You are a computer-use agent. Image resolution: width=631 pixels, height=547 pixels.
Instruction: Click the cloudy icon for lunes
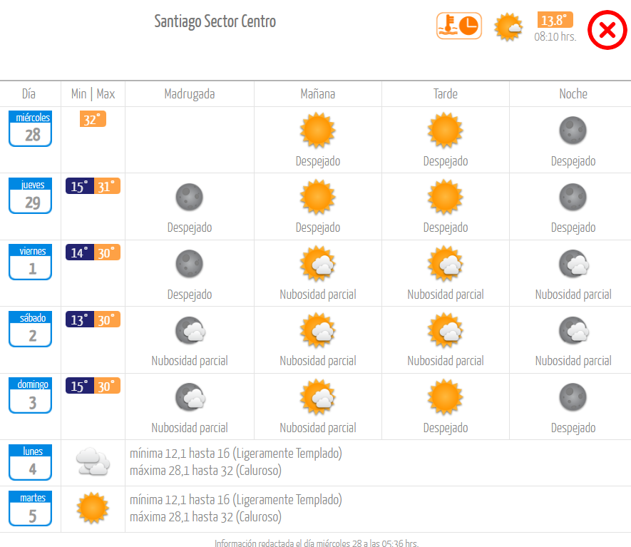(93, 461)
